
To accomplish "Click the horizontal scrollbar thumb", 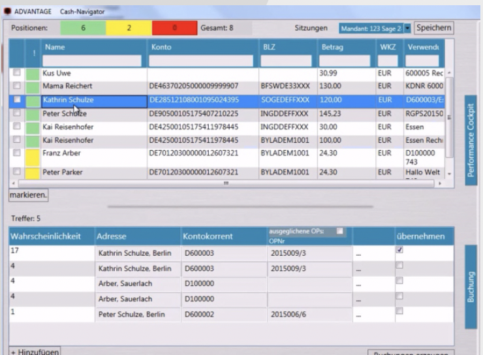I will point(226,183).
